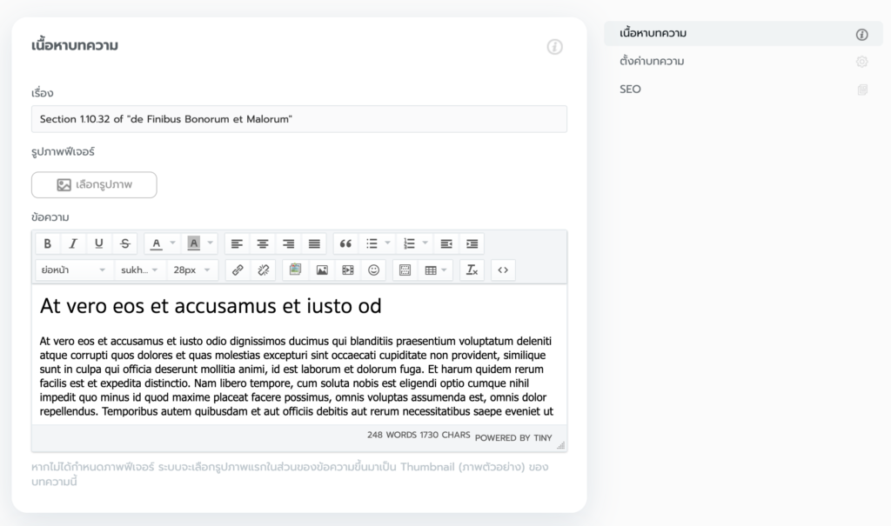The height and width of the screenshot is (526, 891).
Task: Toggle italic text formatting
Action: tap(73, 243)
